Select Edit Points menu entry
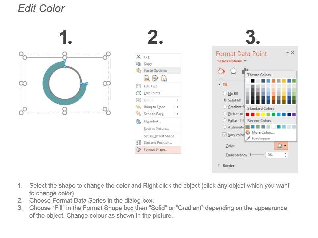Viewport: 318px width, 238px height. pyautogui.click(x=152, y=93)
